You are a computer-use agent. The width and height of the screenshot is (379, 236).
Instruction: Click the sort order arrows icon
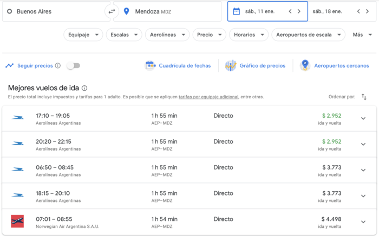(364, 97)
